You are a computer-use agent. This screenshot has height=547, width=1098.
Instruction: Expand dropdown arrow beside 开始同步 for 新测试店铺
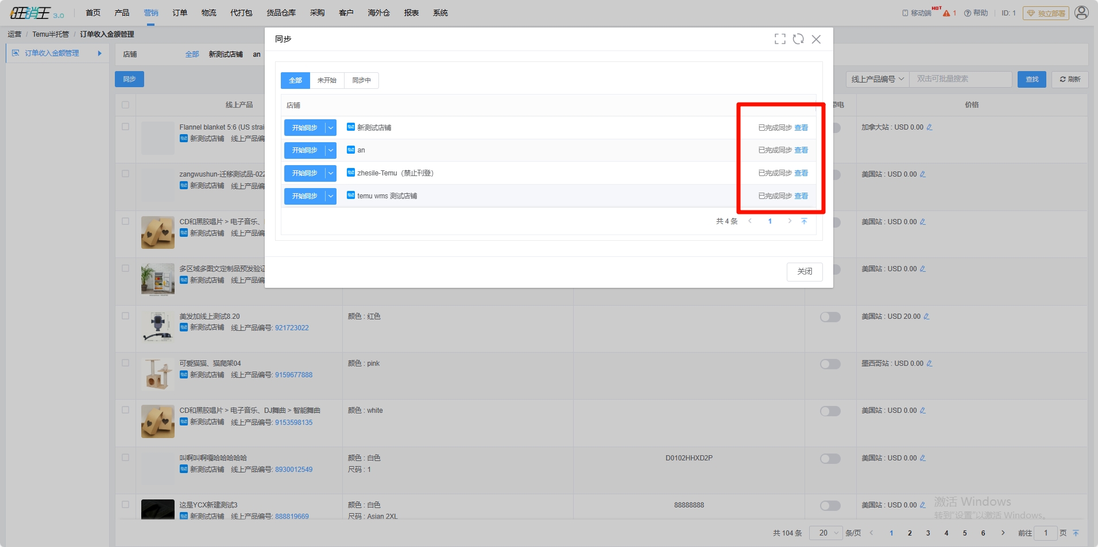pyautogui.click(x=331, y=128)
